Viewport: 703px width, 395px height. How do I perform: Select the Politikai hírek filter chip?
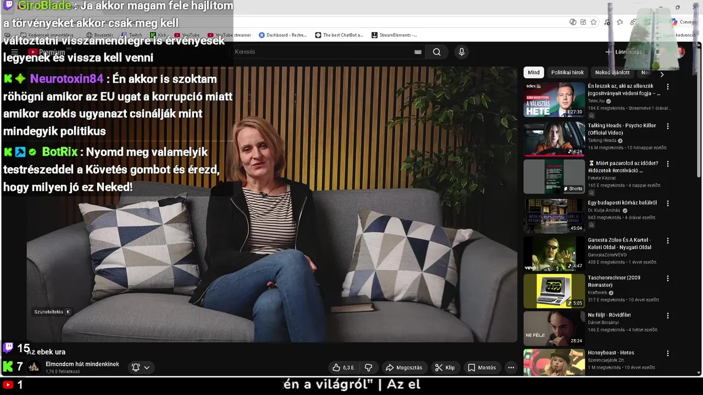pyautogui.click(x=567, y=72)
